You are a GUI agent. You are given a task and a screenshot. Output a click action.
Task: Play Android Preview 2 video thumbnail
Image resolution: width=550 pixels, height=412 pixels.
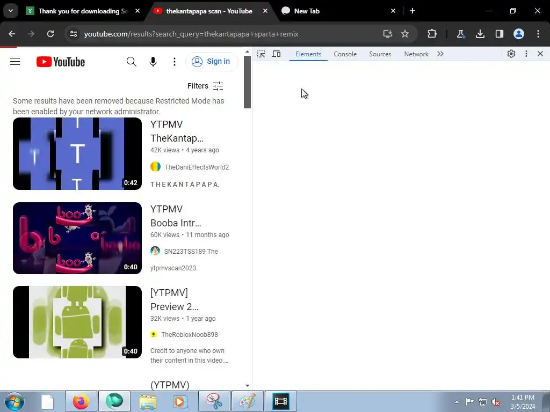pos(77,322)
